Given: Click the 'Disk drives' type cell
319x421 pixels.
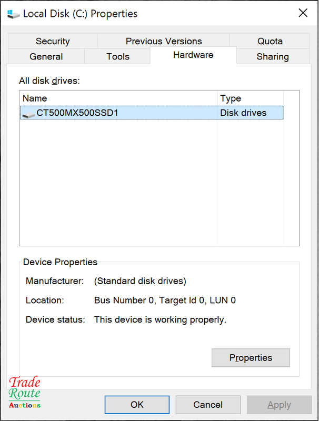Looking at the screenshot, I should 243,113.
